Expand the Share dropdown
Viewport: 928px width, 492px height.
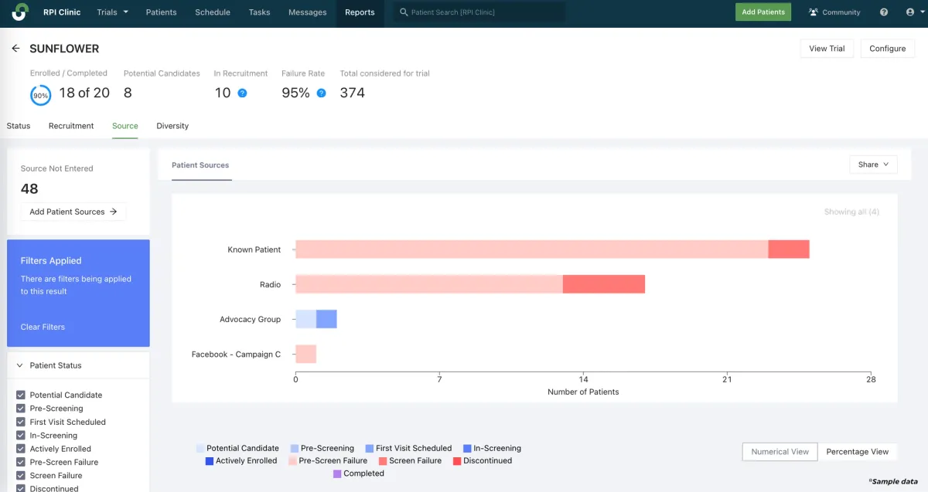[x=873, y=165]
